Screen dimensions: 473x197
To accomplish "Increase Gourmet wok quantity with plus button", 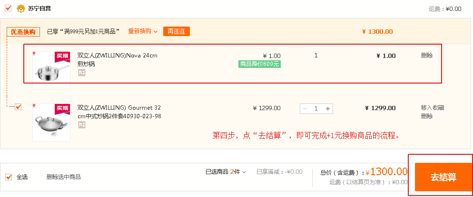I will tap(327, 109).
